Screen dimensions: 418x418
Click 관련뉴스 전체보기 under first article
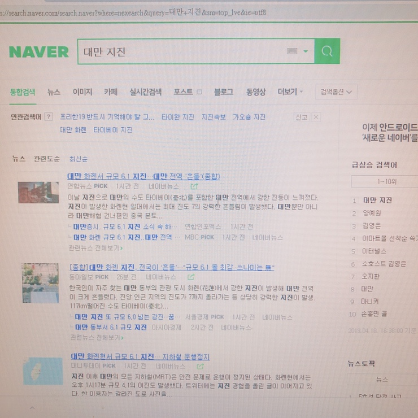95,248
